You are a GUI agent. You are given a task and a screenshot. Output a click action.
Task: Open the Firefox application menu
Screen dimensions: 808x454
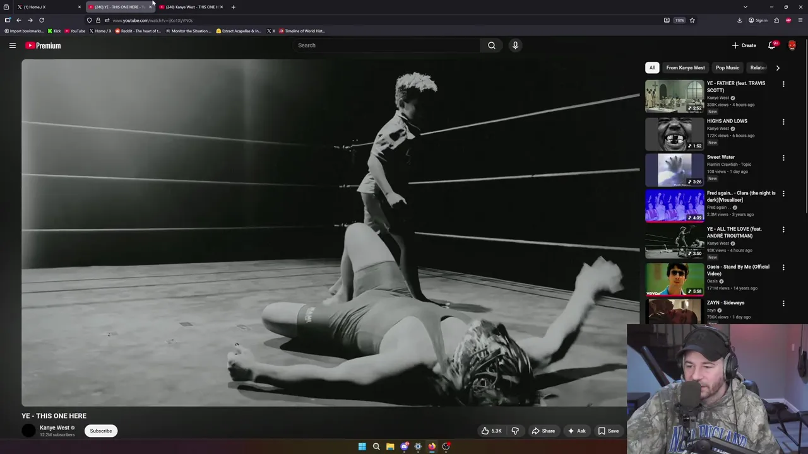coord(800,20)
